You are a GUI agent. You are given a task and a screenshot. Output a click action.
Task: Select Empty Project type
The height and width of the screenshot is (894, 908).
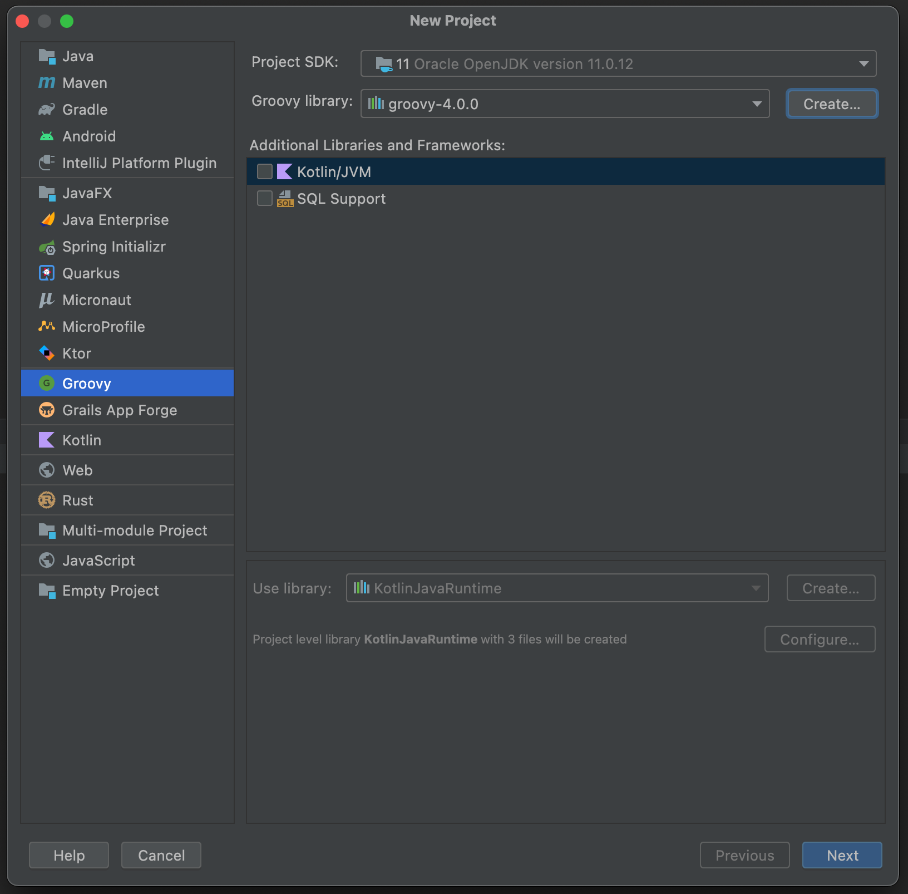tap(127, 591)
